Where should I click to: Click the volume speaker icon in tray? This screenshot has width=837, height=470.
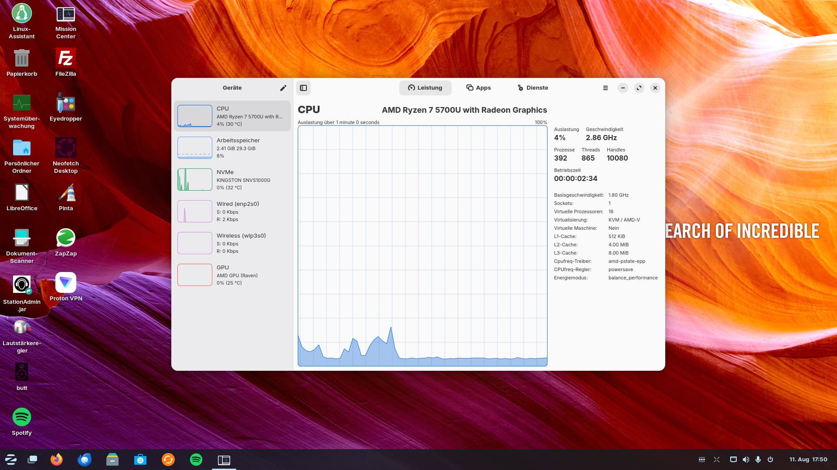click(745, 460)
